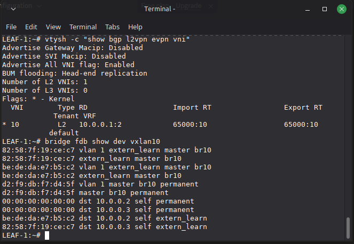Click 'd2:f9:db:f7:d4:5f vlan 1 master br10 permanent' row
354x244 pixels.
coord(100,184)
